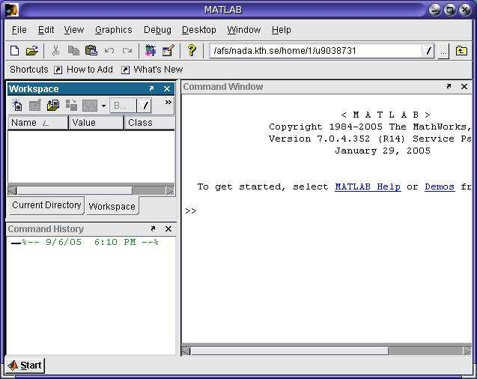Image resolution: width=477 pixels, height=379 pixels.
Task: Sort Workspace by Class column
Action: tap(150, 123)
